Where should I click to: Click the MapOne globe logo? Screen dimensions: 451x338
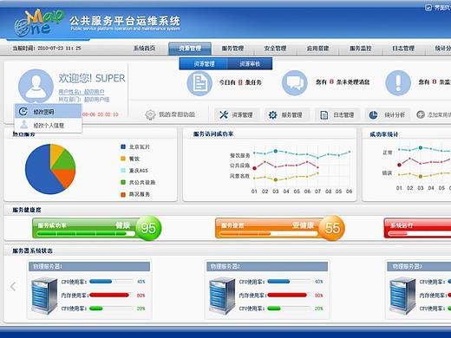pyautogui.click(x=38, y=23)
